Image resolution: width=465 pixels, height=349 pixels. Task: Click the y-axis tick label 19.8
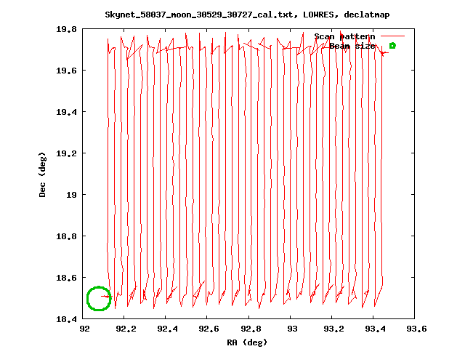66,29
